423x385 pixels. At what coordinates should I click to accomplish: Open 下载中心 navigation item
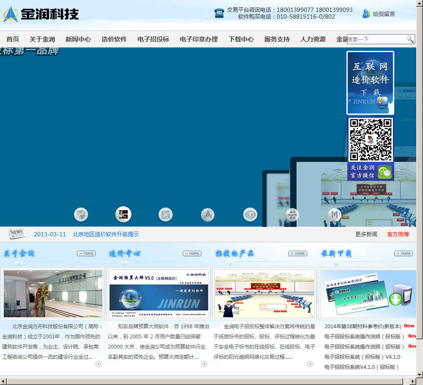241,39
